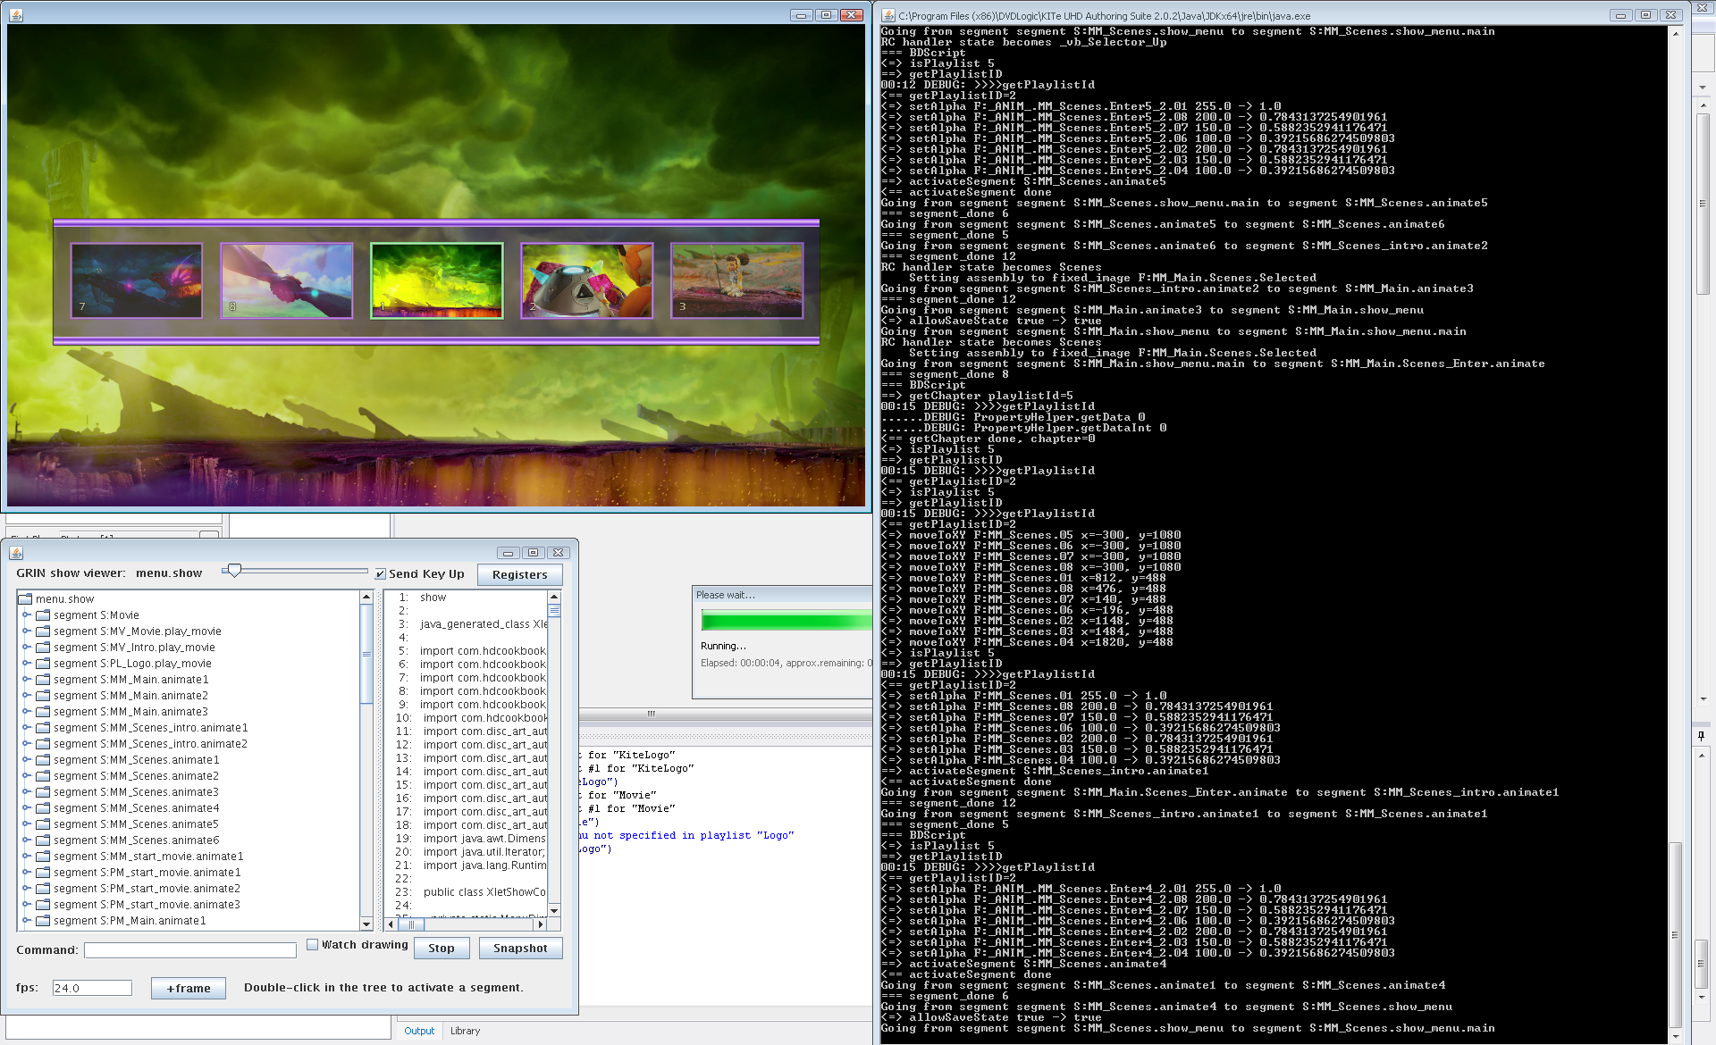Viewport: 1716px width, 1045px height.
Task: Enable the Watch drawing checkbox
Action: [312, 944]
